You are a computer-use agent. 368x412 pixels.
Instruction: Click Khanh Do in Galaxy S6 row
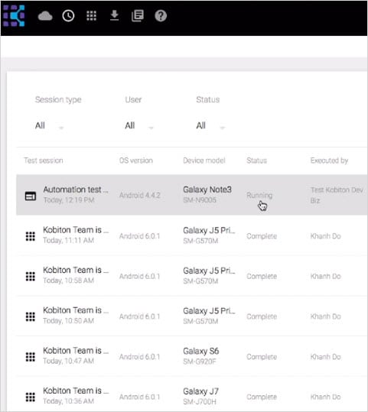point(326,357)
